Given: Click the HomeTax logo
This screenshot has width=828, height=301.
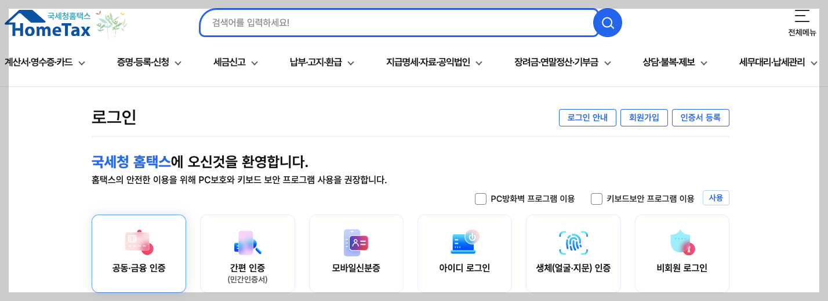Looking at the screenshot, I should click(x=48, y=24).
